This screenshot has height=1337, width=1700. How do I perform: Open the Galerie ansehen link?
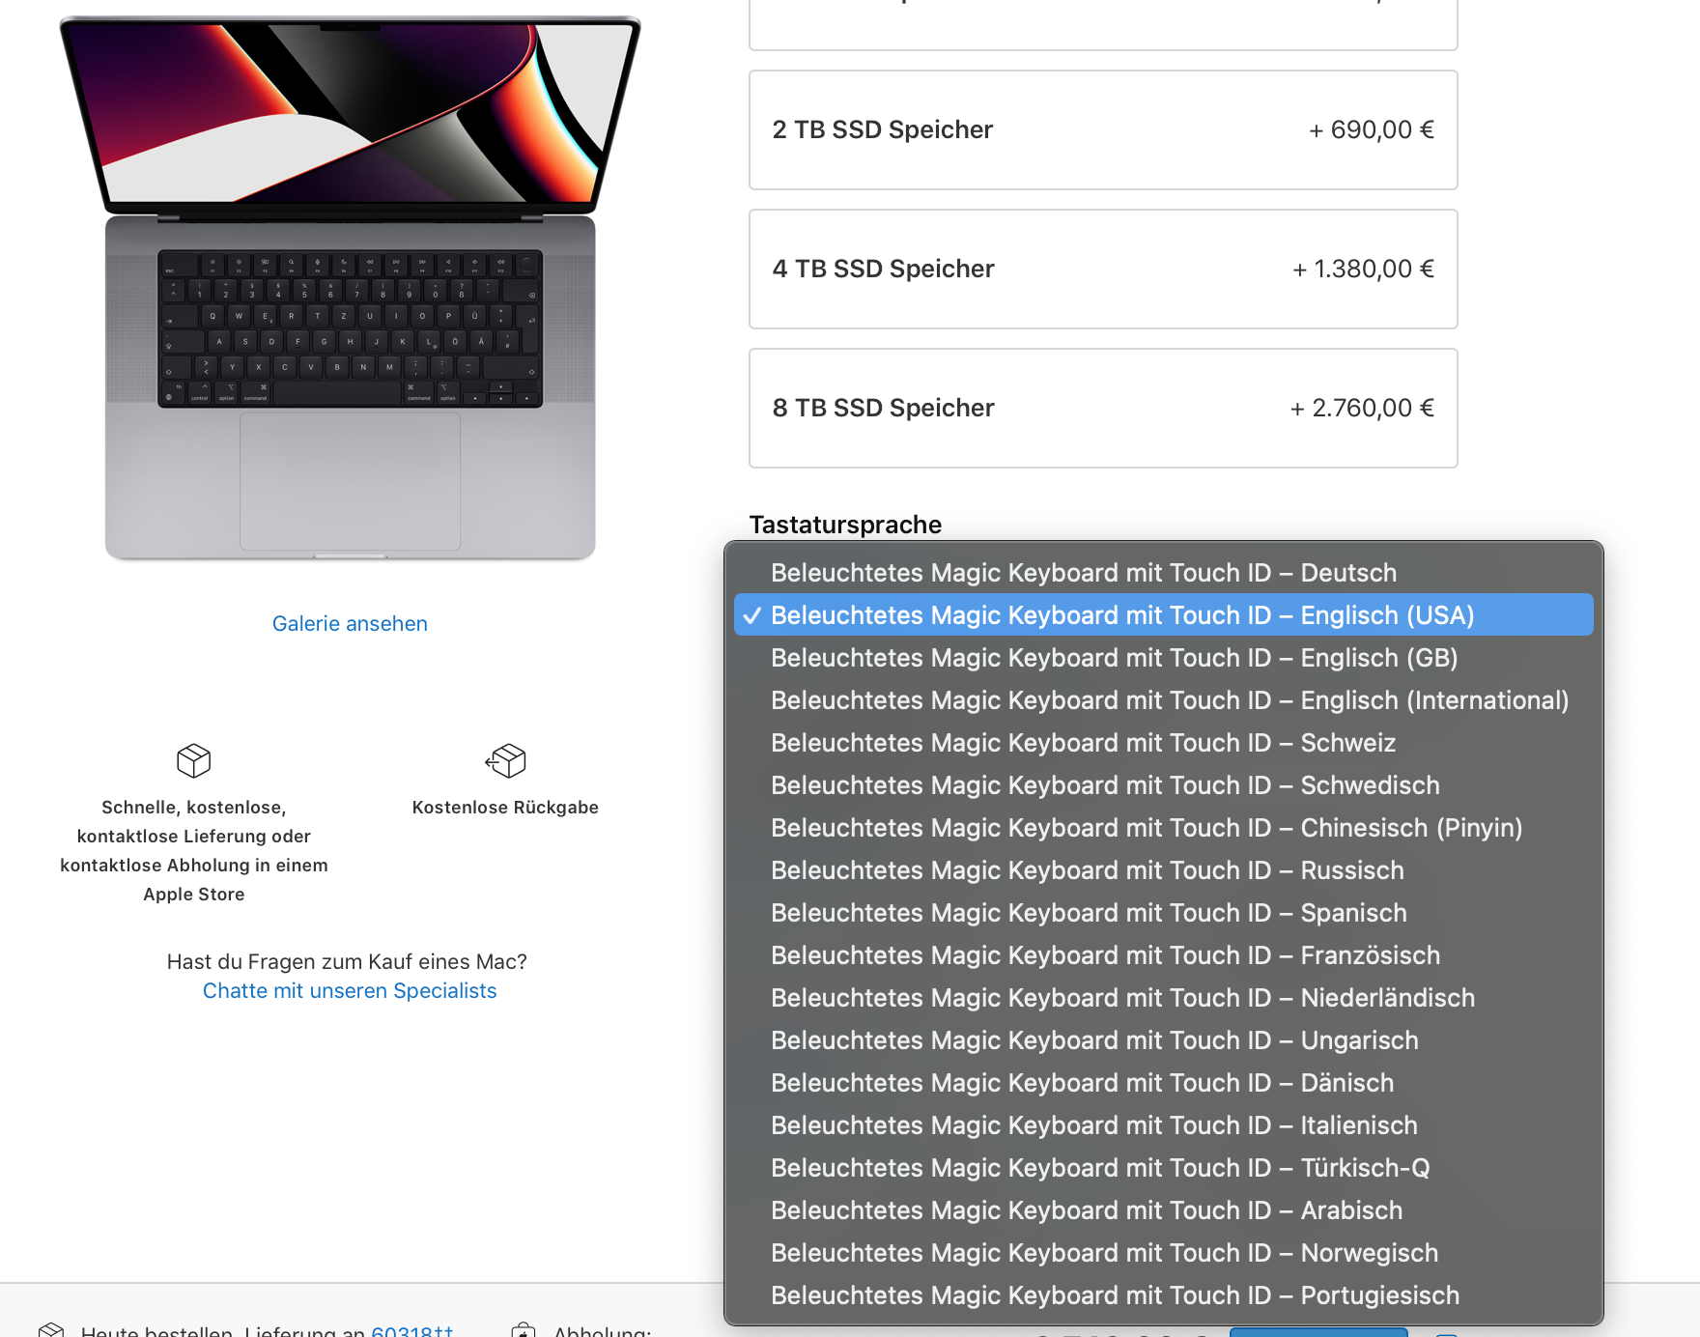[350, 624]
